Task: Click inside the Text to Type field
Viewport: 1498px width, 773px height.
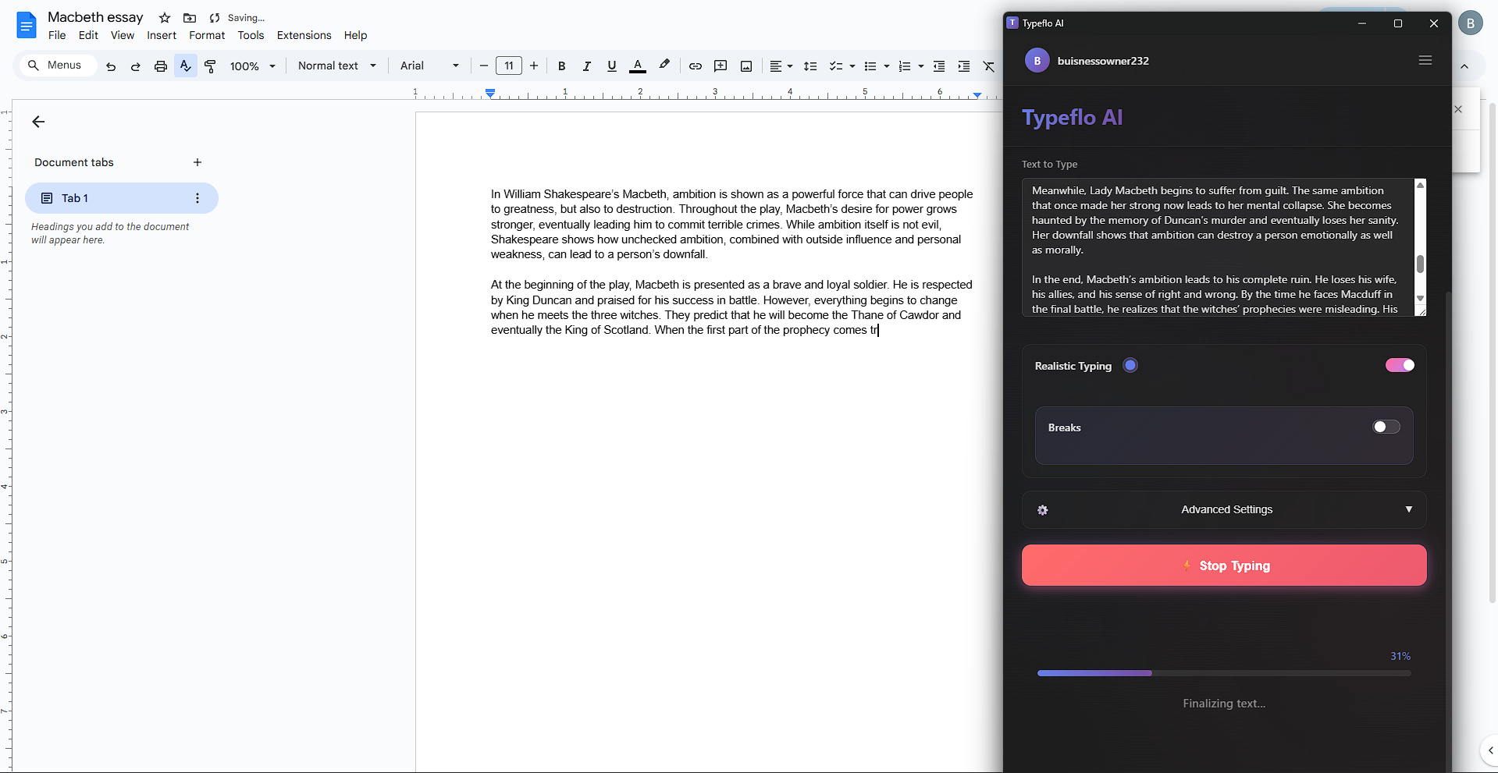Action: pos(1218,246)
